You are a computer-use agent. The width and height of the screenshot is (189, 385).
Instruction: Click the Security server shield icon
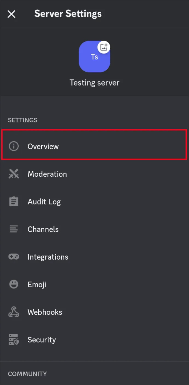tap(14, 339)
